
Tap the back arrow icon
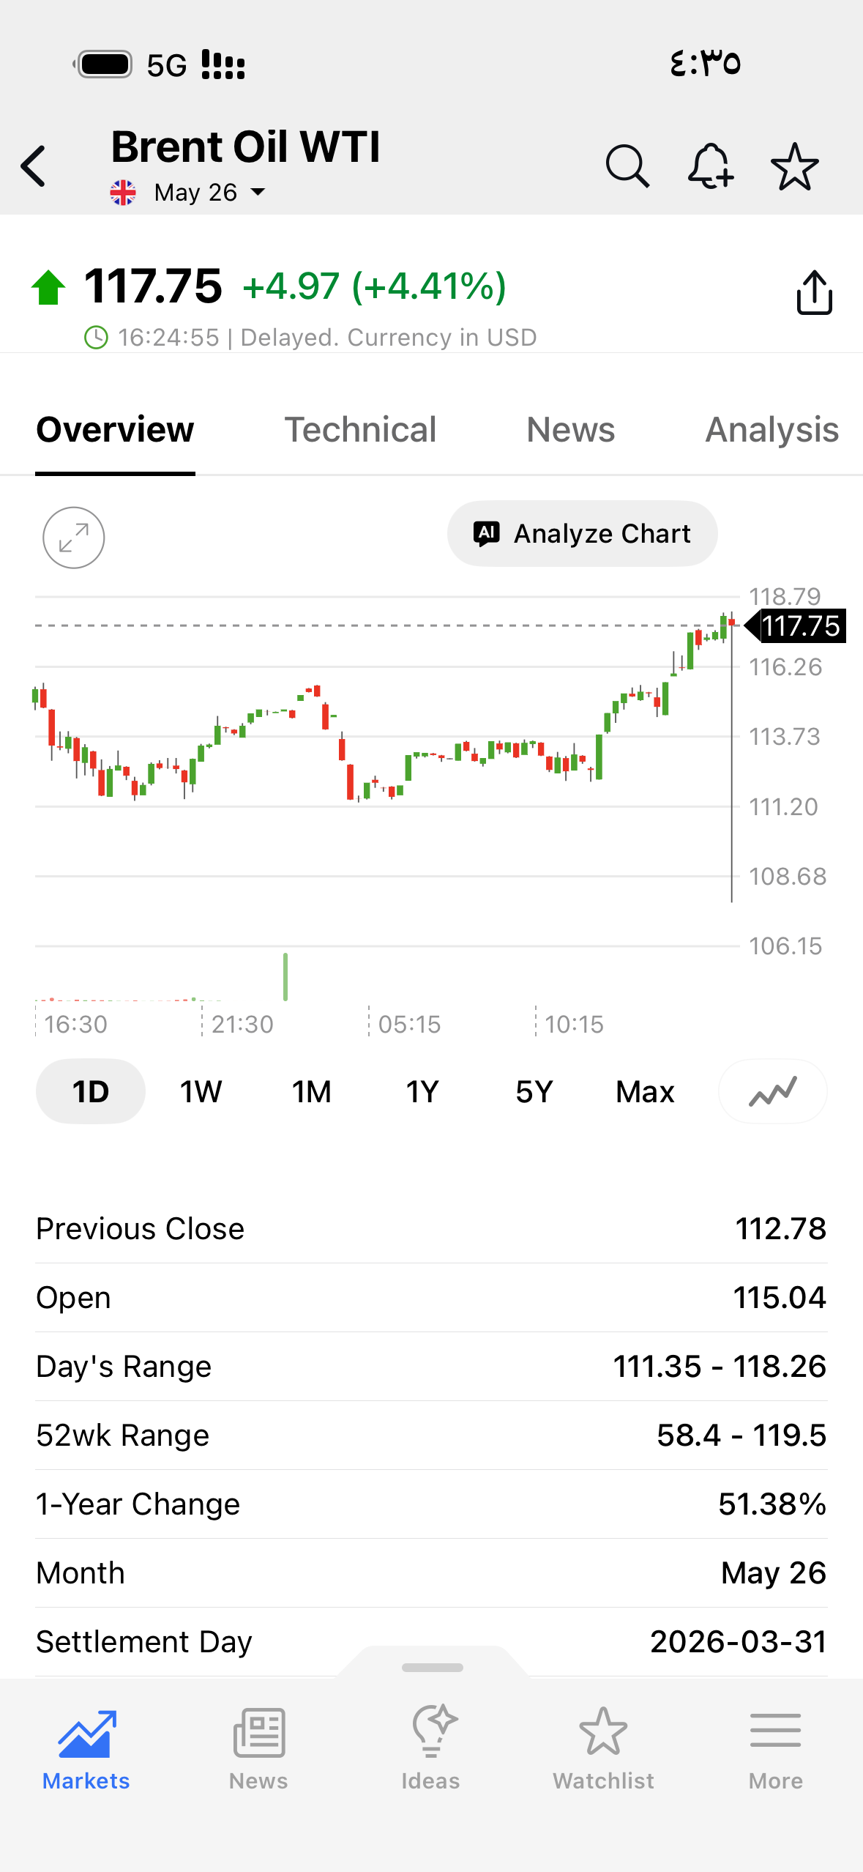[x=34, y=166]
